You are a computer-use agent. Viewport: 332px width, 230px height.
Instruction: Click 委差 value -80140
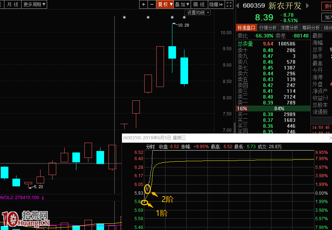click(x=300, y=36)
